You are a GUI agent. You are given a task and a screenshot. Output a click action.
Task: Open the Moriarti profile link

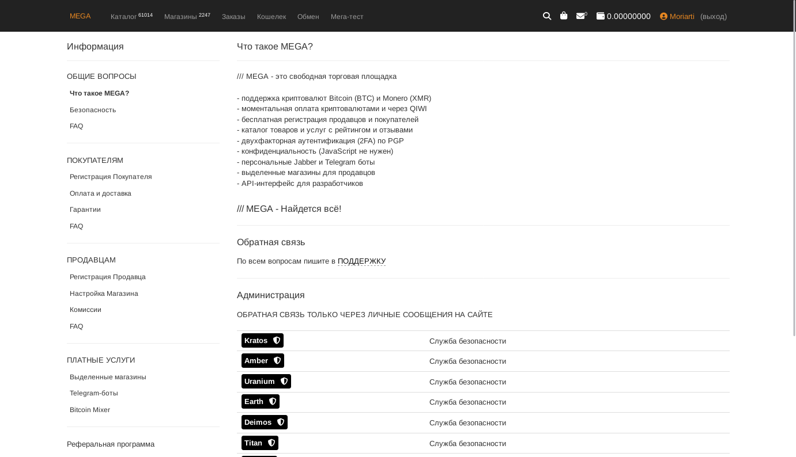(x=682, y=16)
